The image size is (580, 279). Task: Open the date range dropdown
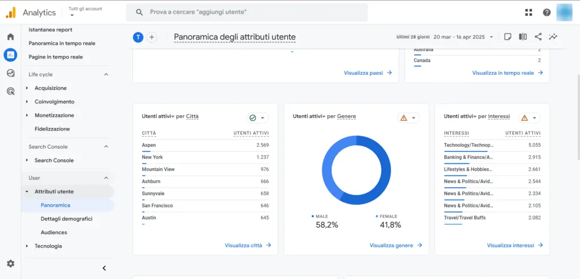tap(491, 37)
